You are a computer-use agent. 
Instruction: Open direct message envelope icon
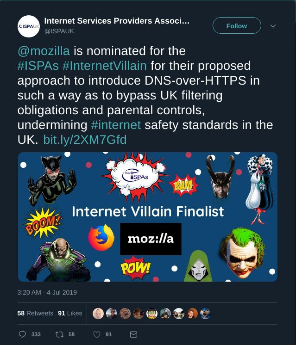click(133, 334)
